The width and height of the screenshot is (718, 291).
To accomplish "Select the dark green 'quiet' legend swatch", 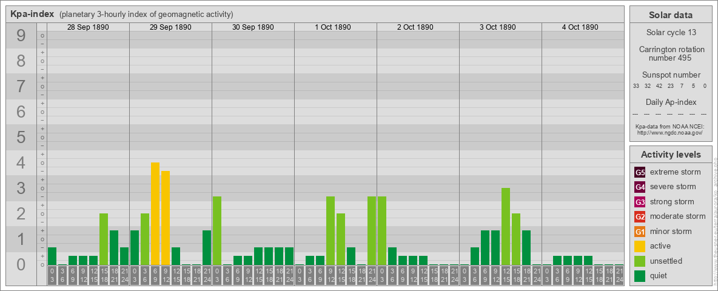I will point(640,275).
